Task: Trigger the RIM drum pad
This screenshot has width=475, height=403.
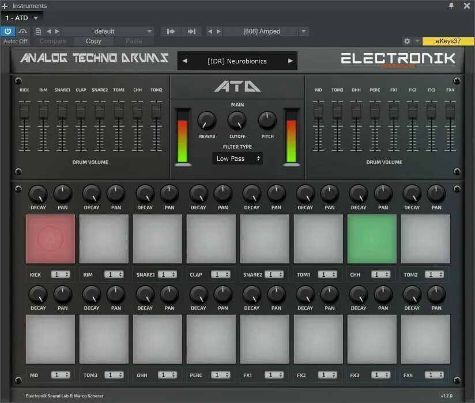Action: (104, 239)
